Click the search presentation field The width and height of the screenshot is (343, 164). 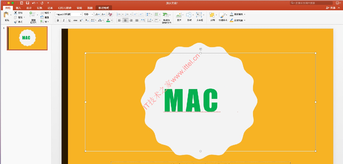click(311, 3)
